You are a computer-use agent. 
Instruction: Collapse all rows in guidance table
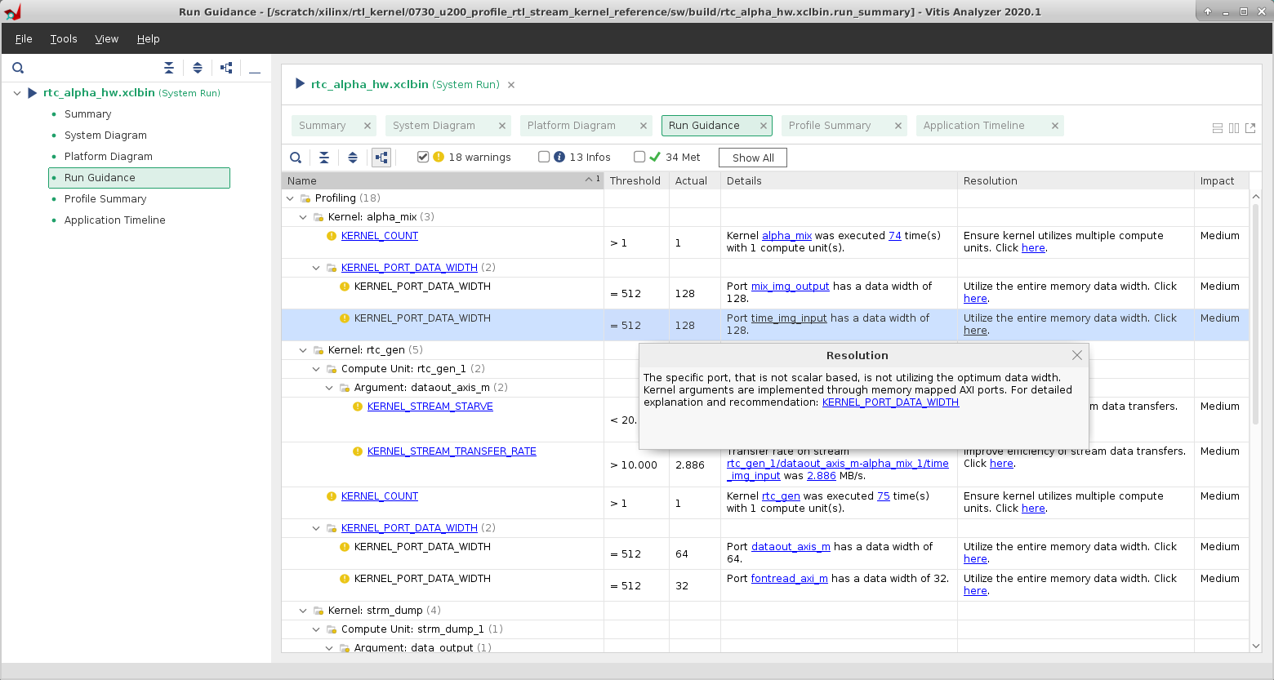point(324,158)
